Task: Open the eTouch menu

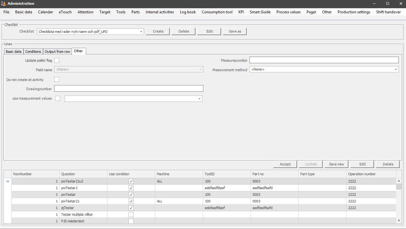Action: (x=65, y=12)
